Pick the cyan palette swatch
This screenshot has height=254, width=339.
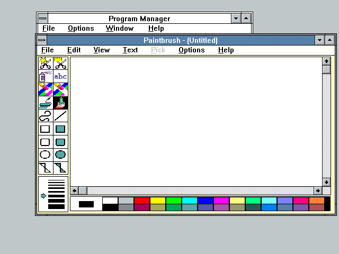pyautogui.click(x=190, y=201)
